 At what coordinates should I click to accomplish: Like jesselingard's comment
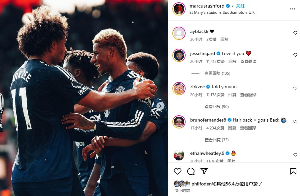click(295, 55)
